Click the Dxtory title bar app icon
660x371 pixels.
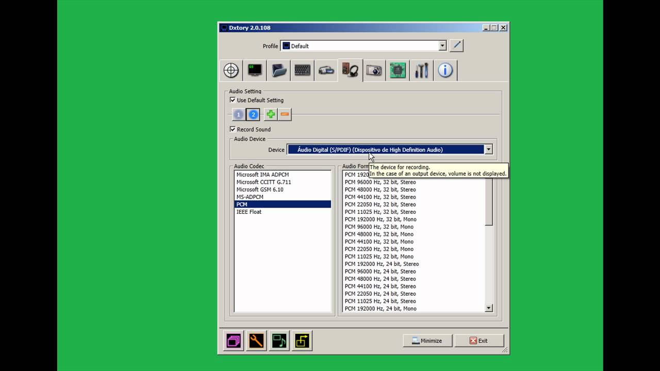tap(224, 28)
